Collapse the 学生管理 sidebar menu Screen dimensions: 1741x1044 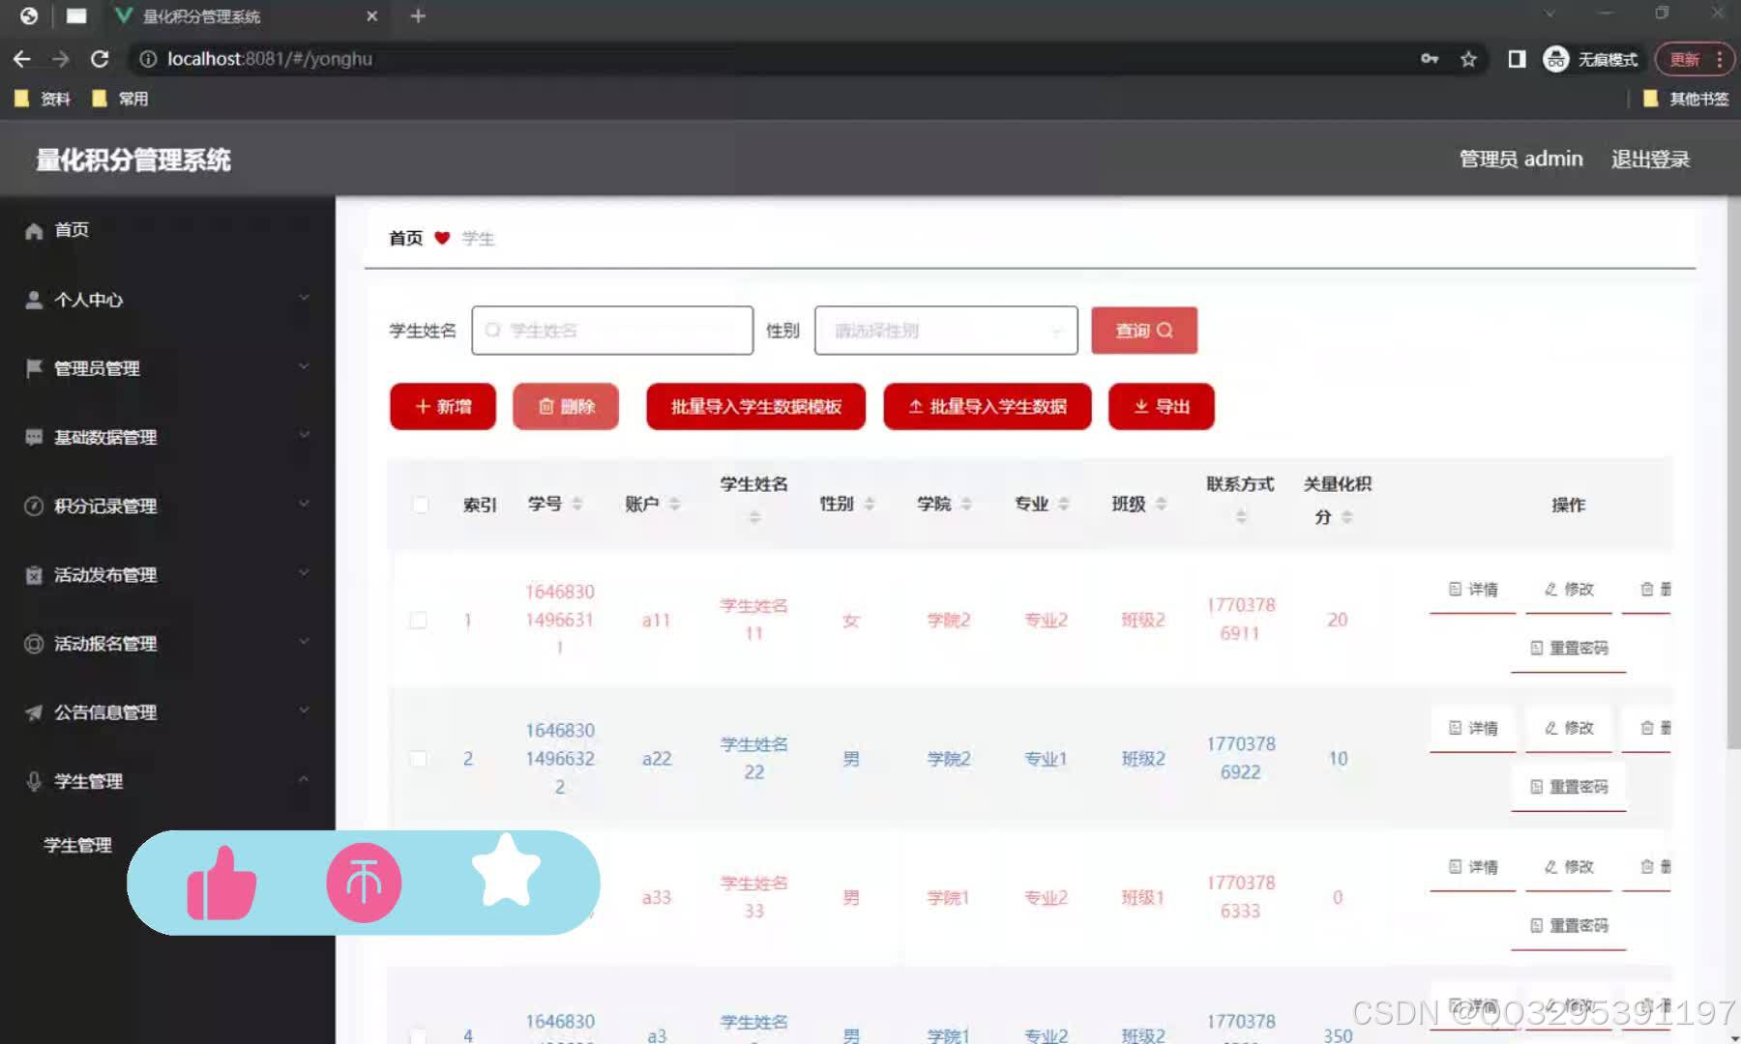click(x=304, y=779)
